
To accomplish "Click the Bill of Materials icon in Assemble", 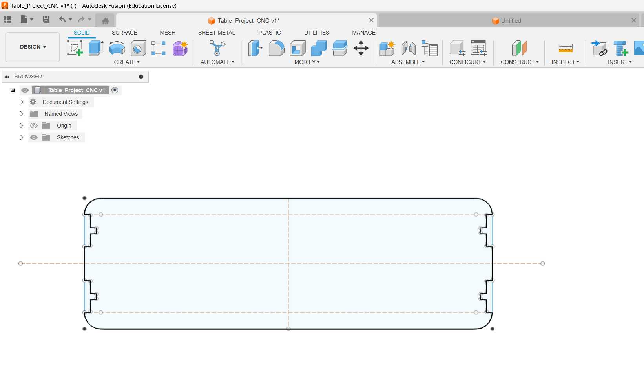I will click(430, 48).
